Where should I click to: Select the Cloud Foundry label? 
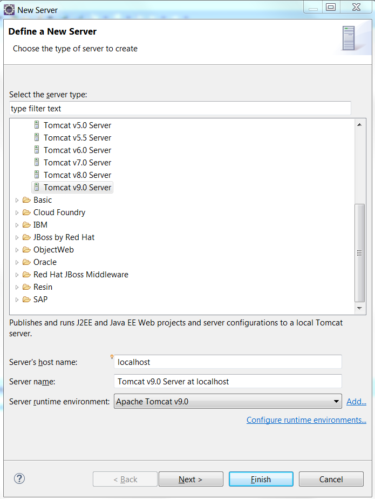59,212
